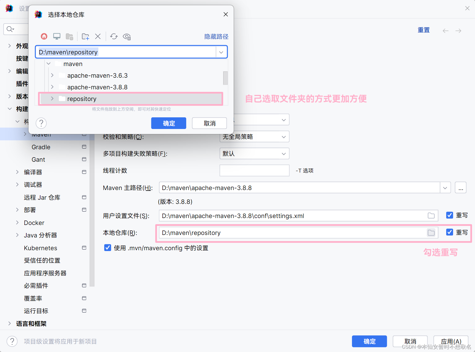475x352 pixels.
Task: Browse for local repository folder icon
Action: tap(431, 233)
